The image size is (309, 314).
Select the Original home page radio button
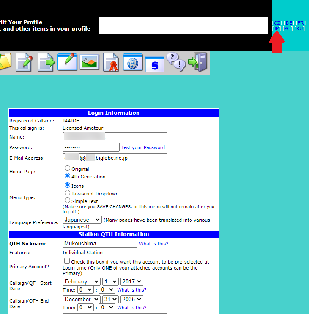(67, 168)
